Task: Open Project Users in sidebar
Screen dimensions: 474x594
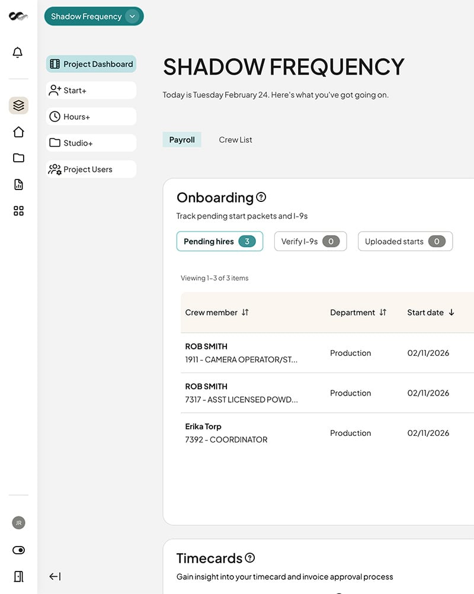Action: [91, 169]
